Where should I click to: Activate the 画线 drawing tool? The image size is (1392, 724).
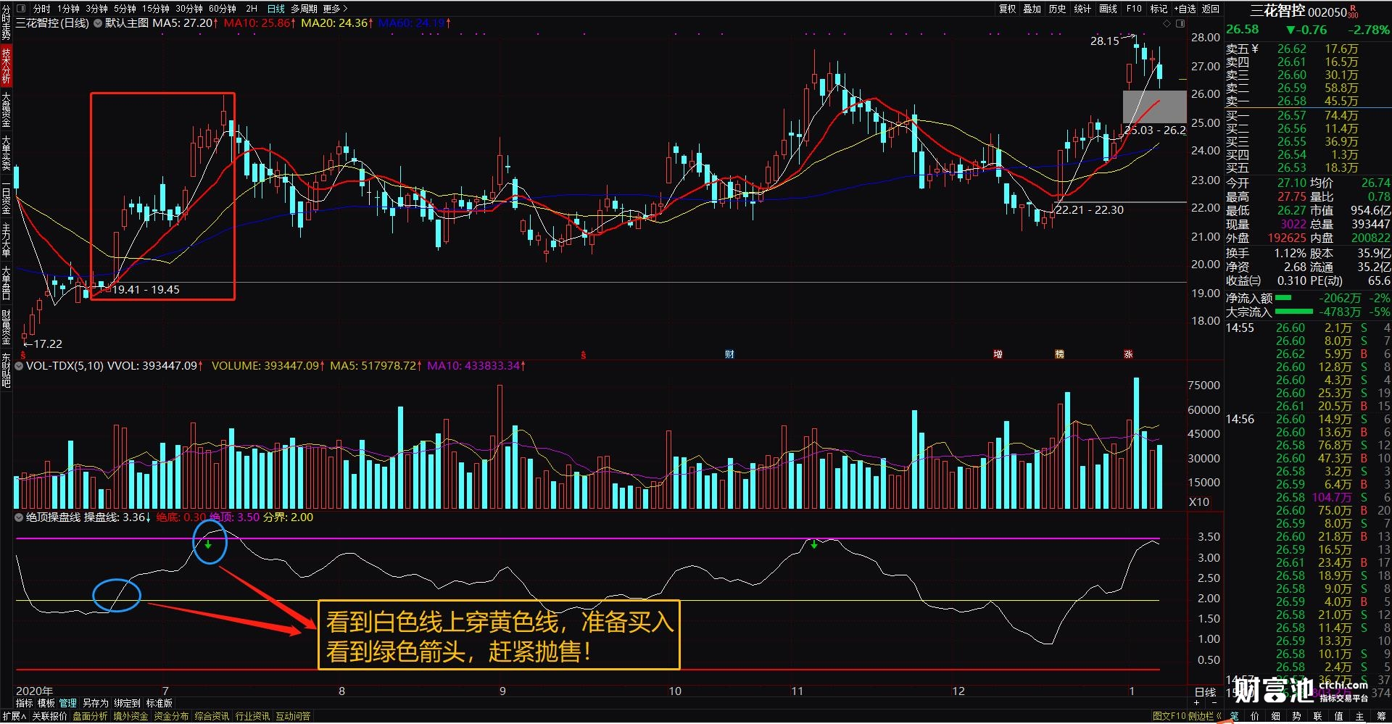click(x=1109, y=9)
